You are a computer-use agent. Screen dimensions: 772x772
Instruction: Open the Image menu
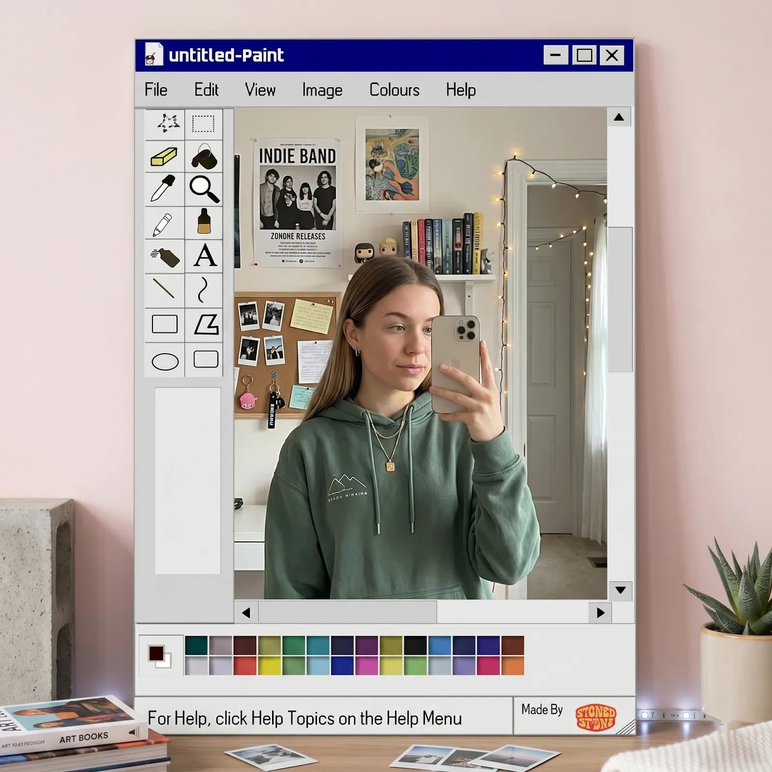pos(322,90)
